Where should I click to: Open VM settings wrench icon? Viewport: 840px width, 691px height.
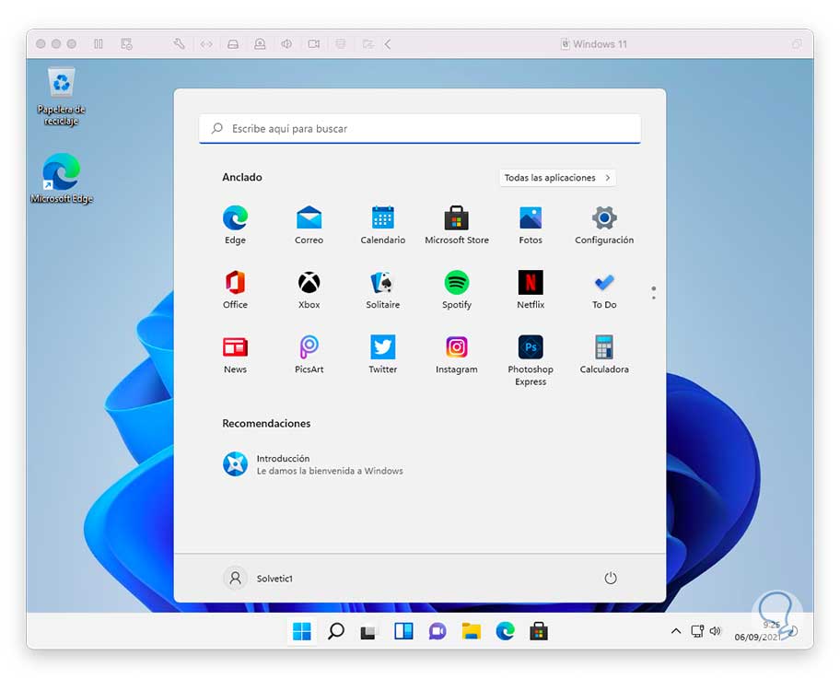click(179, 44)
